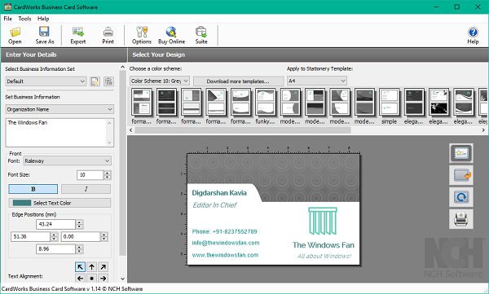
Task: Click the 8.96 edge position field
Action: click(x=55, y=249)
